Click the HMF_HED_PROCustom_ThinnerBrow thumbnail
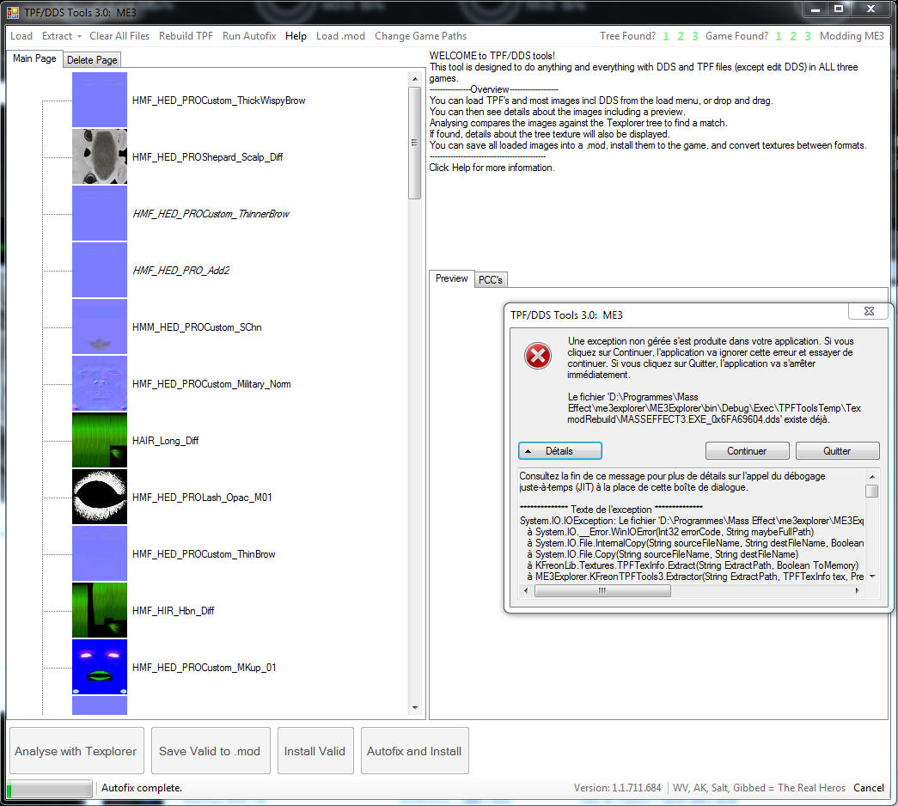 tap(100, 213)
